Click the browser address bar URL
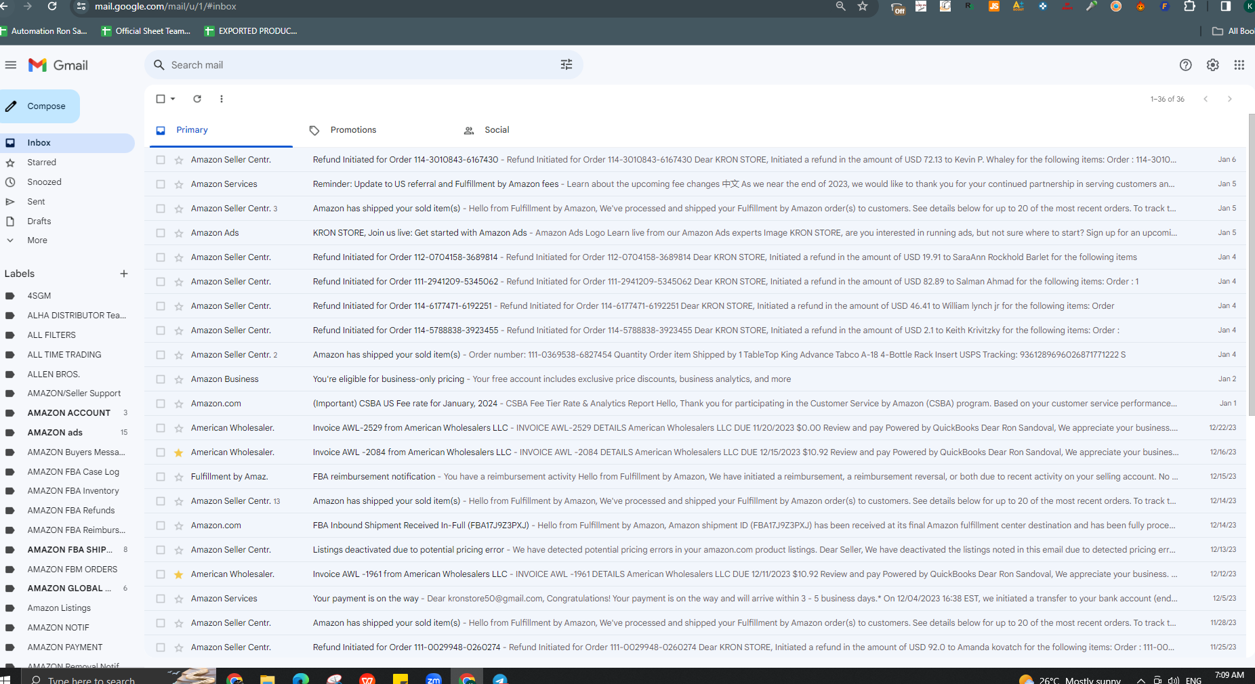 click(165, 6)
